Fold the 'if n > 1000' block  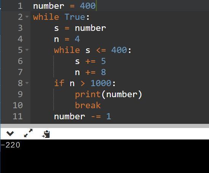(27, 83)
